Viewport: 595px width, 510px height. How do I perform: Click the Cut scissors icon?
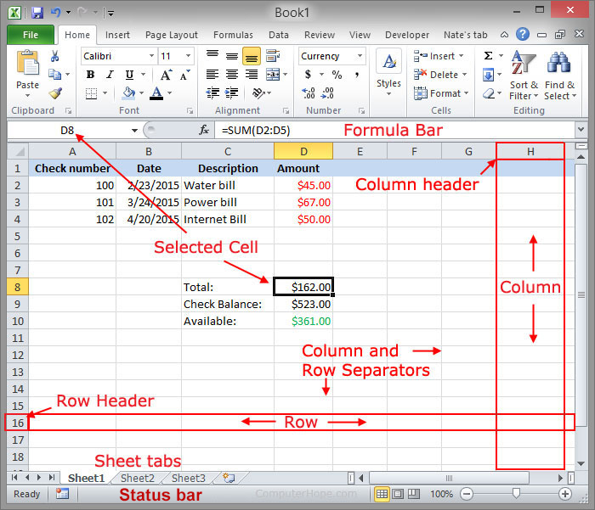point(55,56)
